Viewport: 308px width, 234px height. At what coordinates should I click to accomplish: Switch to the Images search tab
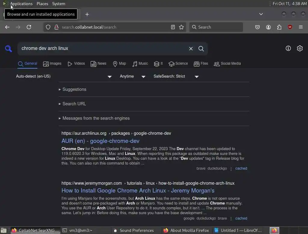click(52, 64)
